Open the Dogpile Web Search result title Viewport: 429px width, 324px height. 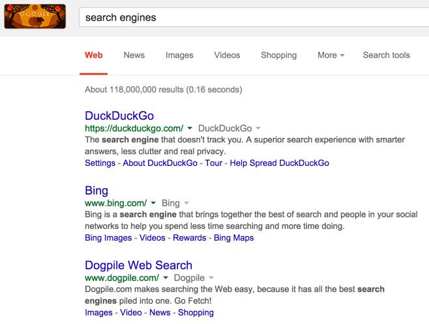click(x=138, y=265)
